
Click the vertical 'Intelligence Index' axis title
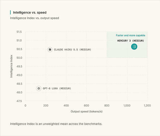point(11,66)
